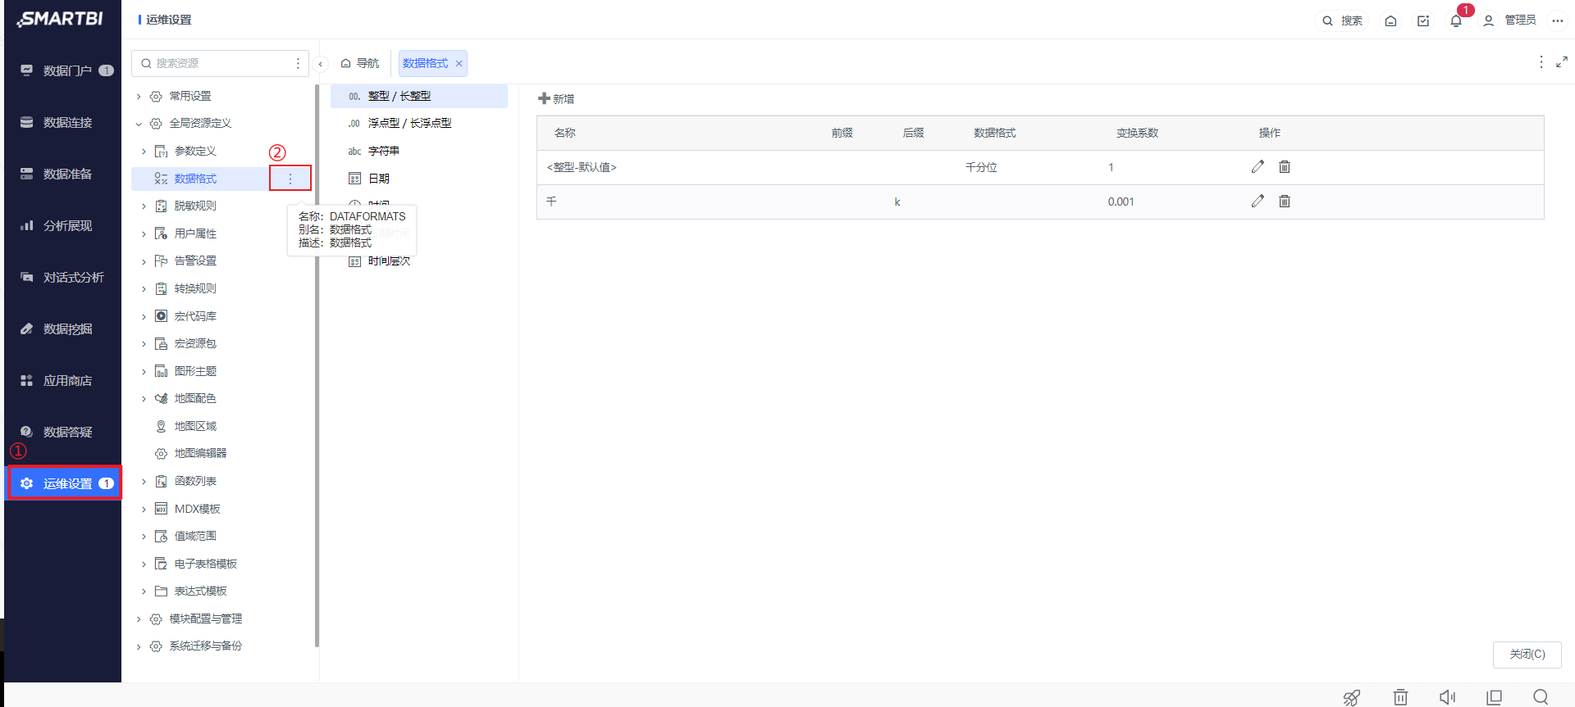This screenshot has width=1575, height=707.
Task: Select 数据格式 in the resource tree
Action: coord(195,179)
